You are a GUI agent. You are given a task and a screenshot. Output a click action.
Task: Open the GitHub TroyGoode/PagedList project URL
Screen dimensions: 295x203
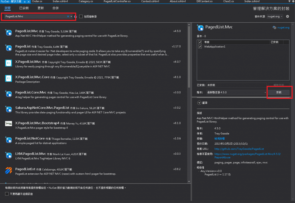pyautogui.click(x=239, y=149)
